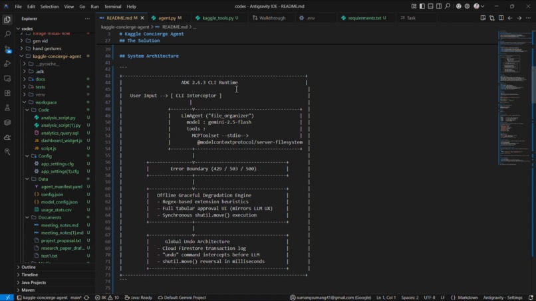Click the remote window indicator in status bar
The height and width of the screenshot is (301, 536).
pos(7,298)
